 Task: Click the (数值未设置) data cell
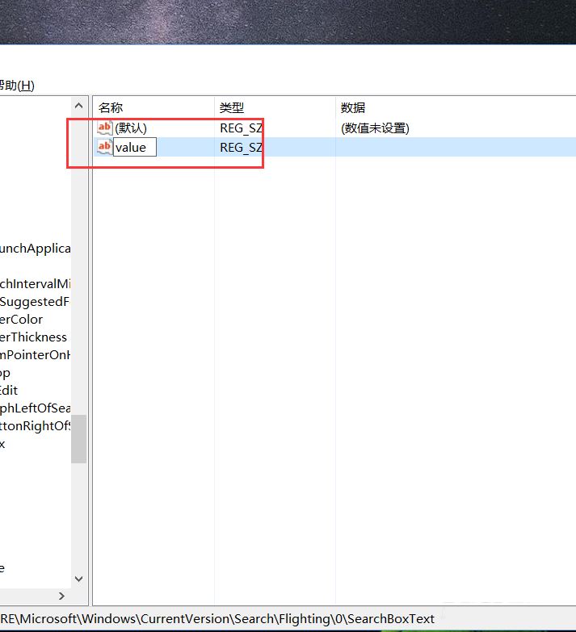click(375, 128)
